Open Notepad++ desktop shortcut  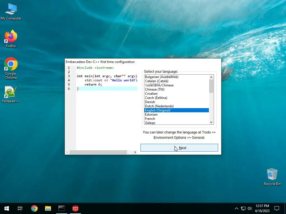[11, 94]
